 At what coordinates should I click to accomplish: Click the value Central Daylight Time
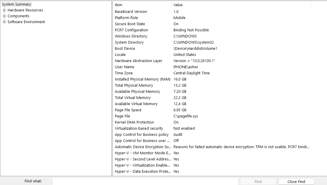point(192,73)
